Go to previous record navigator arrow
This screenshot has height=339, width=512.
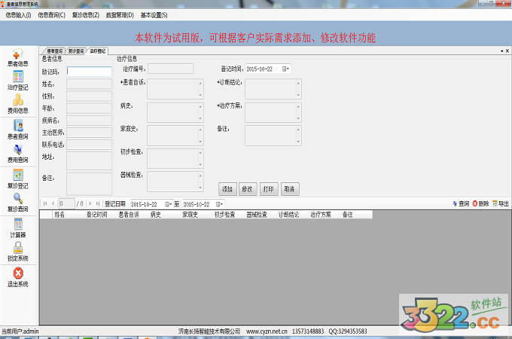(x=53, y=203)
